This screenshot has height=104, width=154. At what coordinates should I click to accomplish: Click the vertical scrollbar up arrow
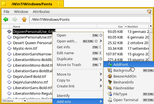pos(151,26)
